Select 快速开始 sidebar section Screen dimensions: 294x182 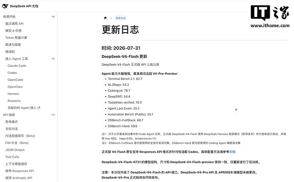click(9, 17)
